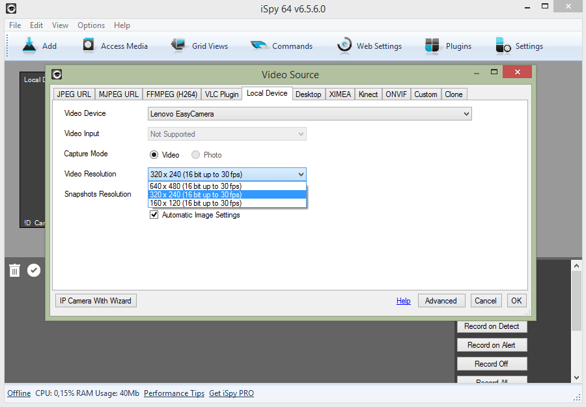The height and width of the screenshot is (407, 586).
Task: Open the Settings toolbar icon
Action: [503, 46]
